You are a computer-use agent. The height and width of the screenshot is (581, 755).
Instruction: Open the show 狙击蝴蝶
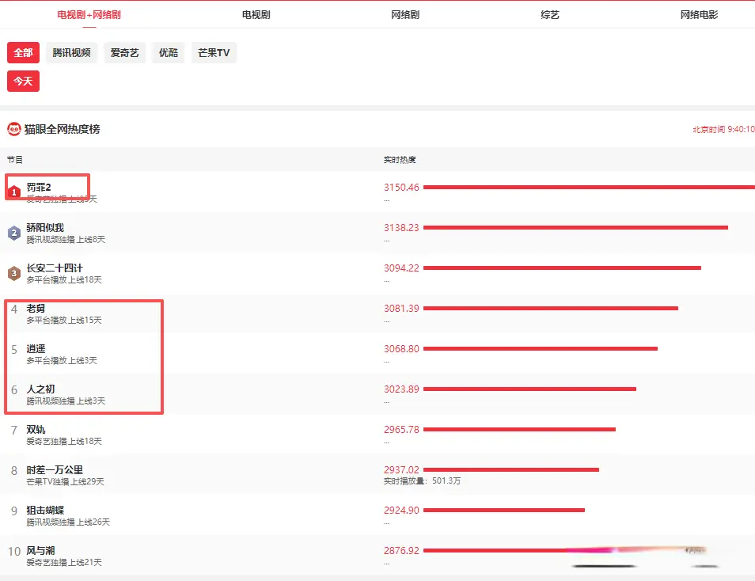pyautogui.click(x=45, y=511)
